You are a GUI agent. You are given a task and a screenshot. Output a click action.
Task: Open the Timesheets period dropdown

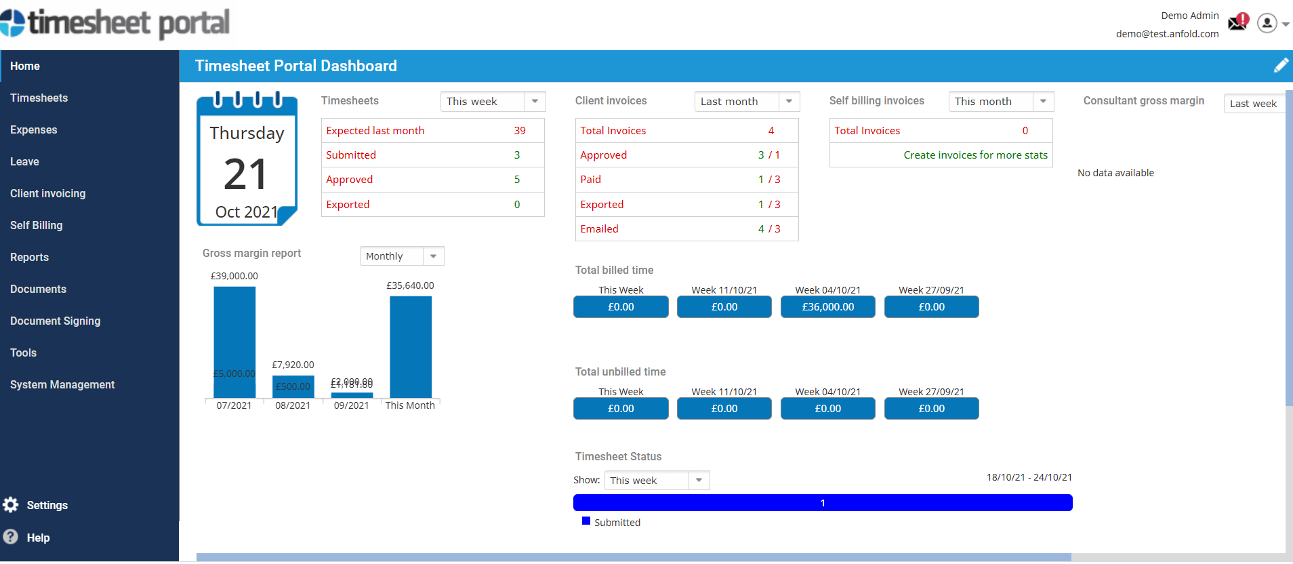(x=493, y=101)
